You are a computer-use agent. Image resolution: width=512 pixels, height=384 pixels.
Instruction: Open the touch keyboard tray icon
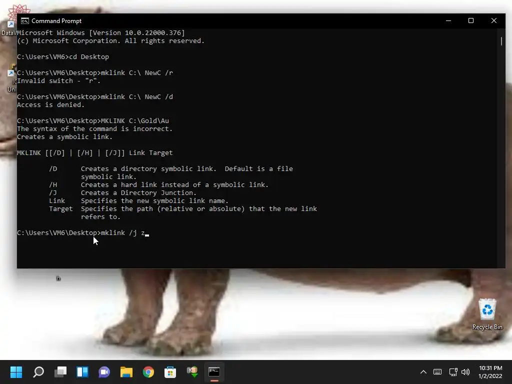tap(437, 371)
